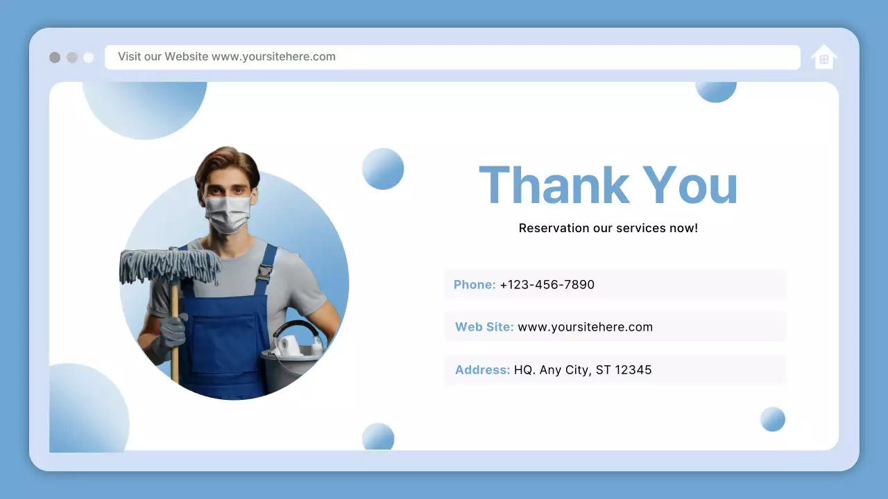Click the home icon beside the address bar
The width and height of the screenshot is (888, 499).
pos(823,58)
